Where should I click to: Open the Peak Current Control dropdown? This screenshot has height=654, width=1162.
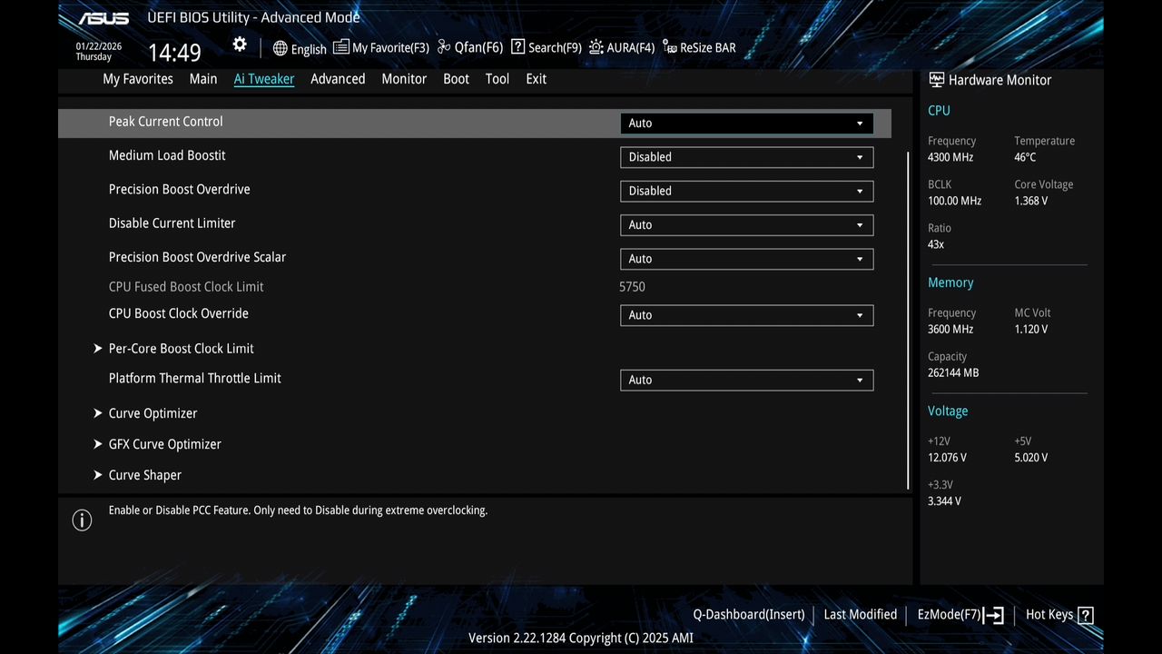(x=745, y=123)
